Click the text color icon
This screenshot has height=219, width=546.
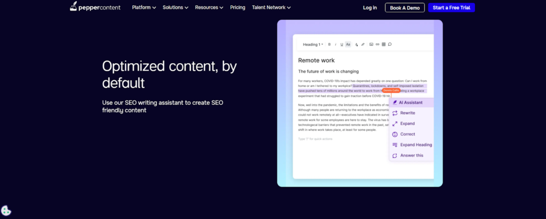(356, 44)
